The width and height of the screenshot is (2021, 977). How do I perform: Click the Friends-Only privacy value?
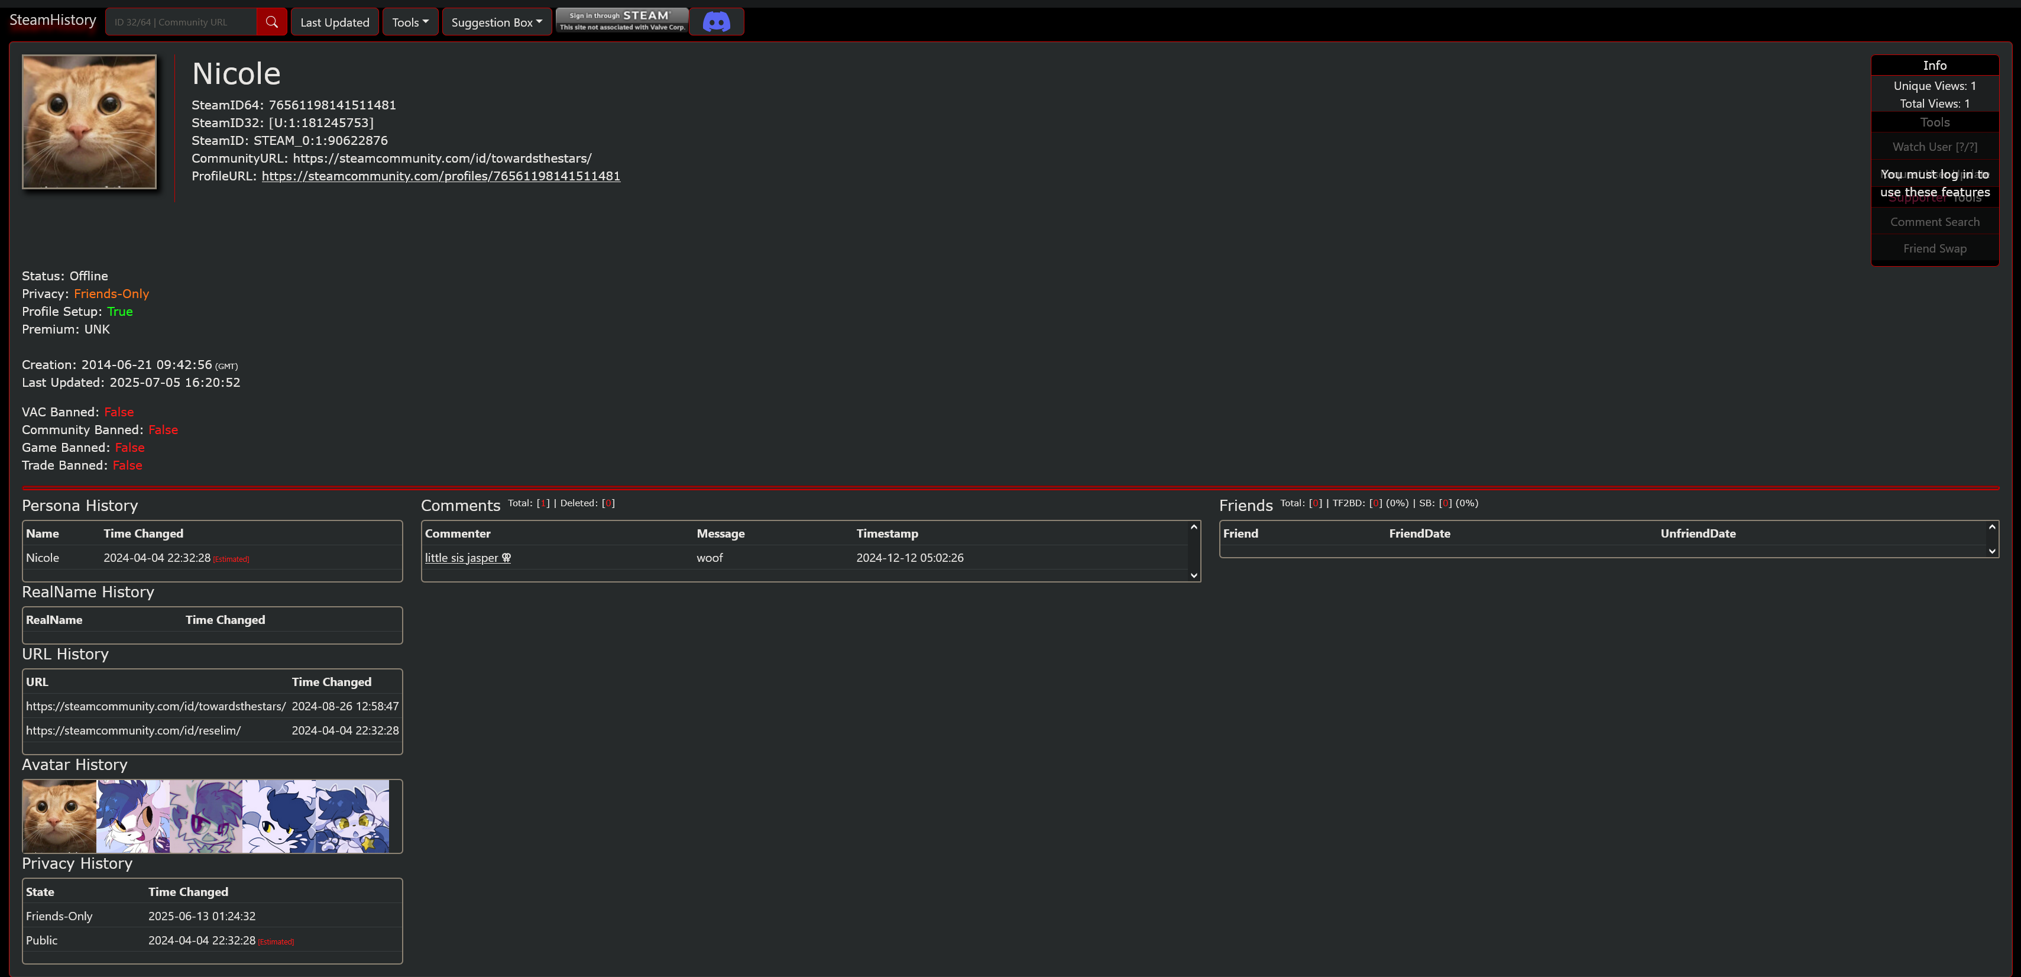pos(111,293)
